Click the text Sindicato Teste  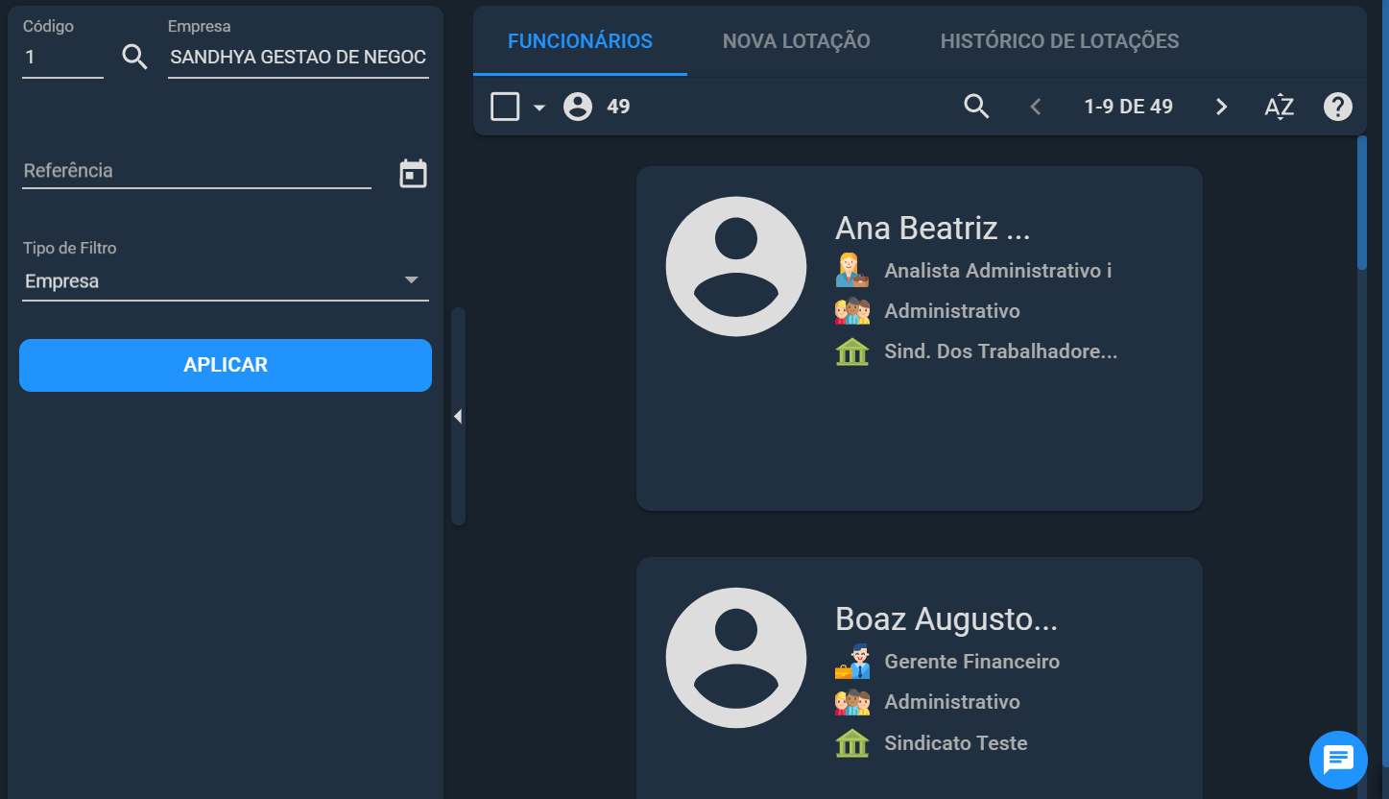[x=956, y=743]
